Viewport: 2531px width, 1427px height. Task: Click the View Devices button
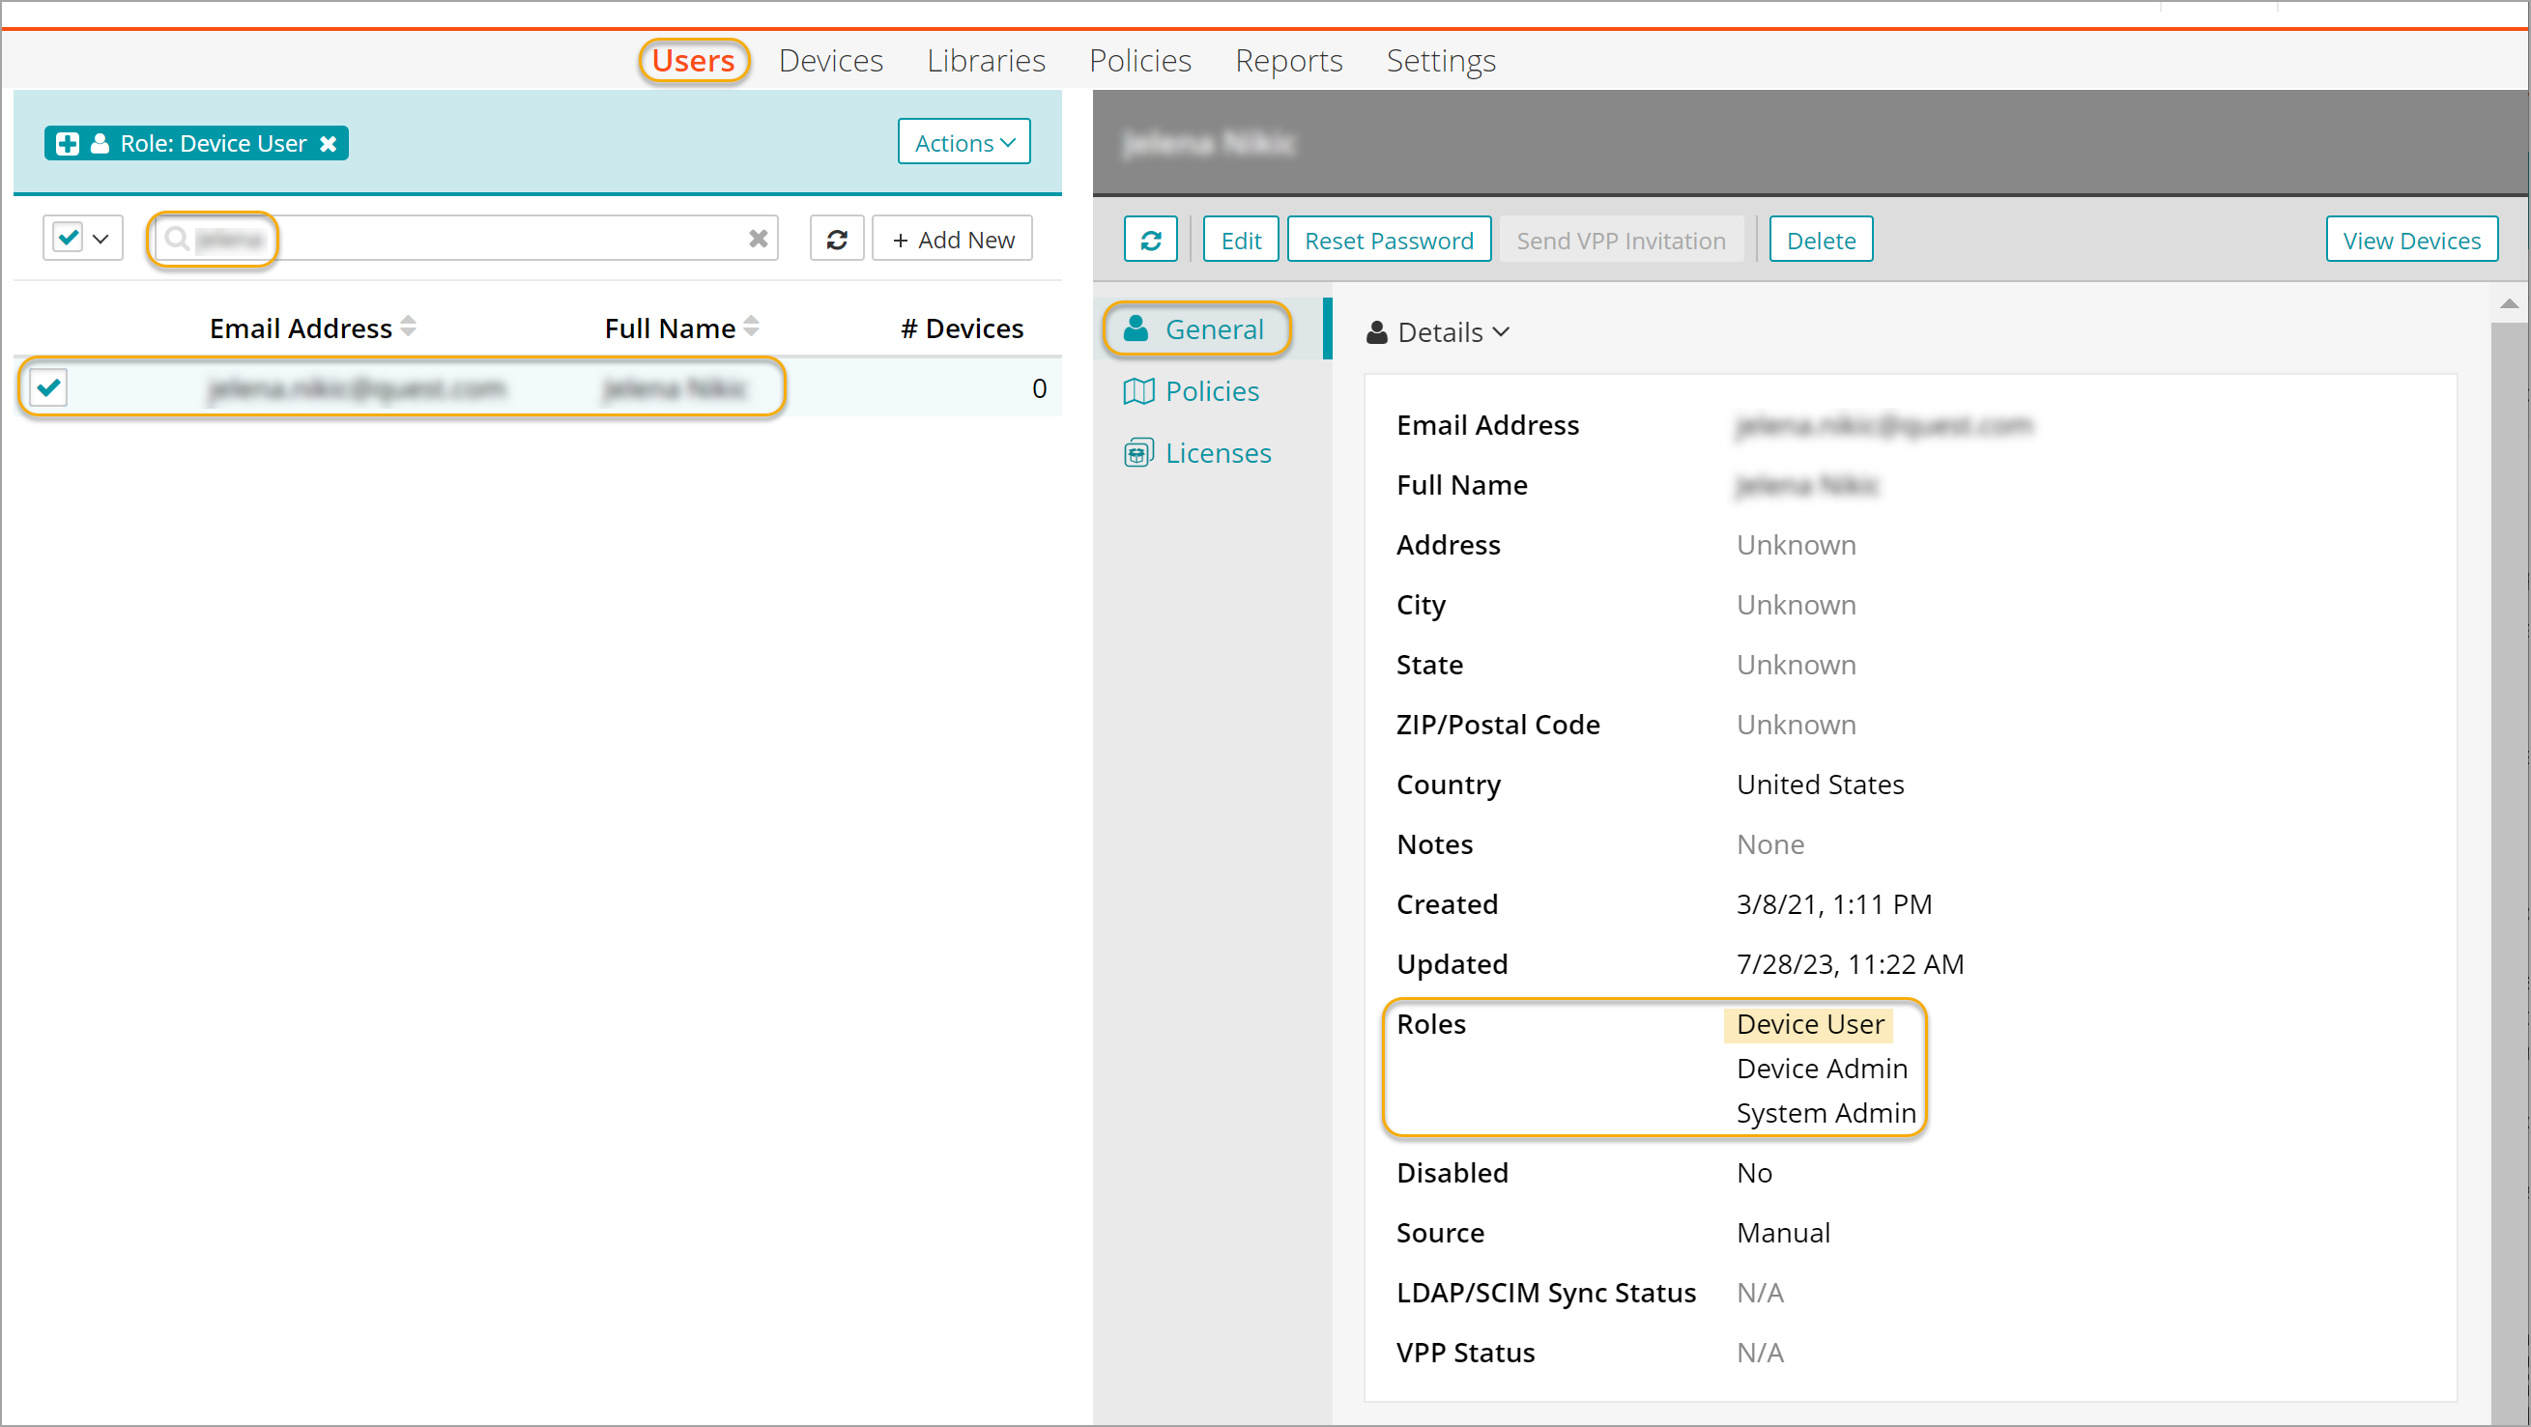pos(2410,240)
